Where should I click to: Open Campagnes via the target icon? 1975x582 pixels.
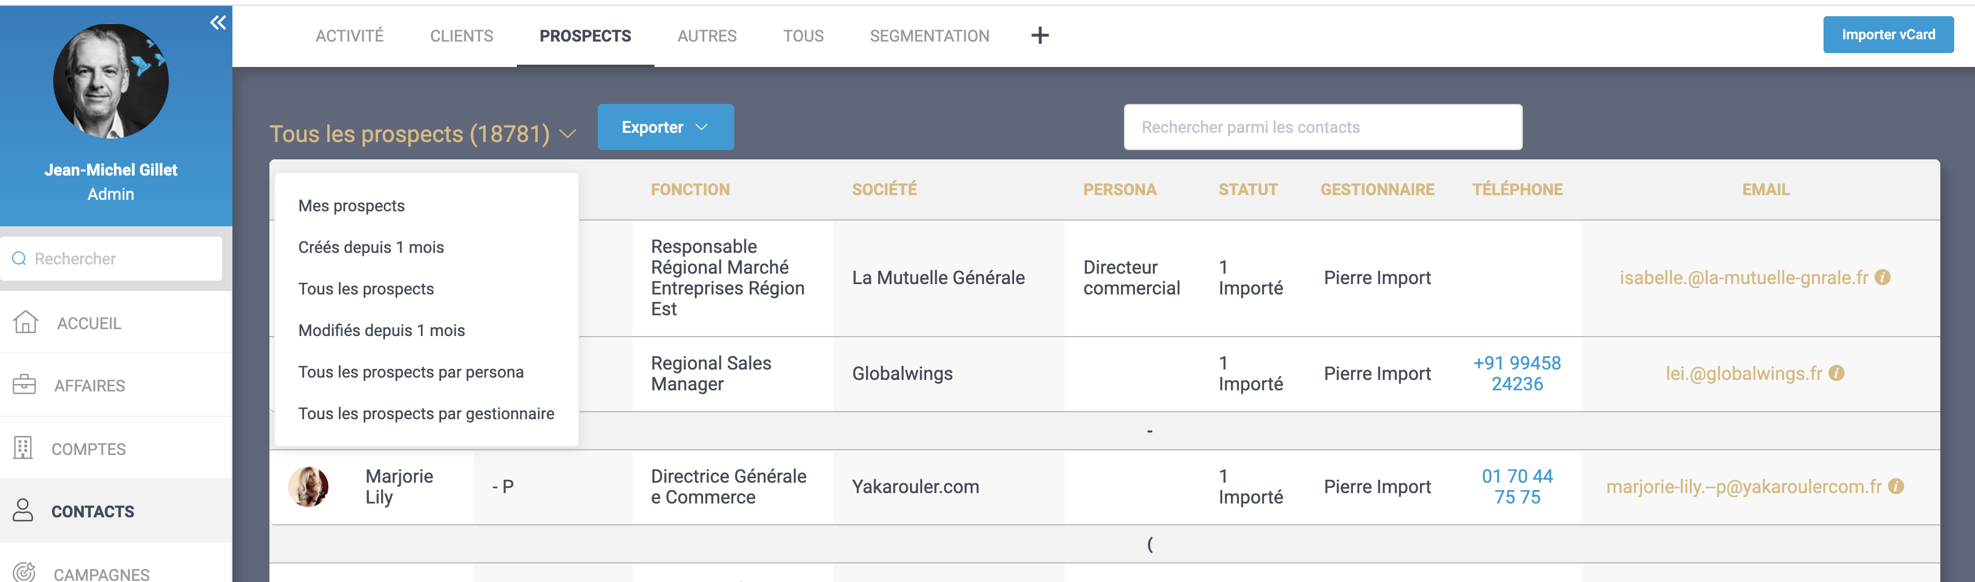(x=24, y=572)
